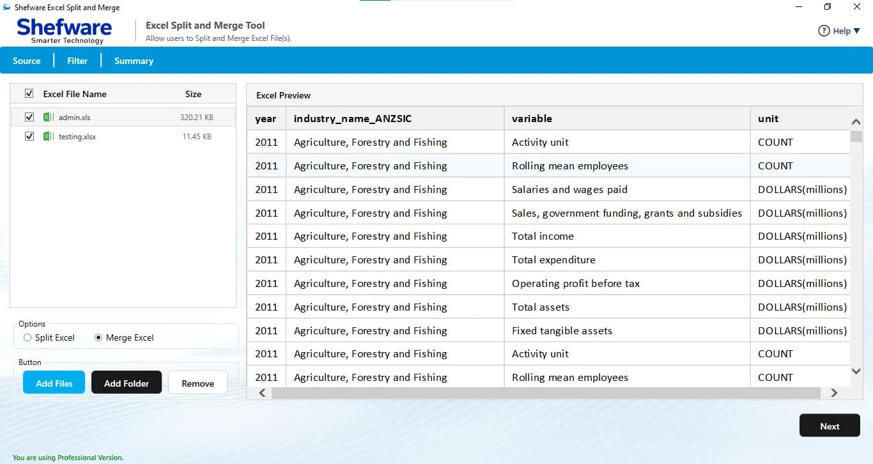Viewport: 873px width, 464px height.
Task: Select the Split Excel radio option
Action: 27,337
